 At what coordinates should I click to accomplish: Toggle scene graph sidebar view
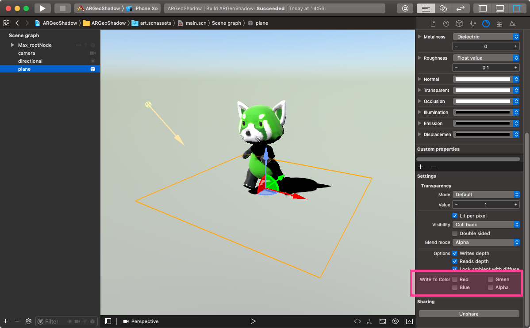click(108, 321)
